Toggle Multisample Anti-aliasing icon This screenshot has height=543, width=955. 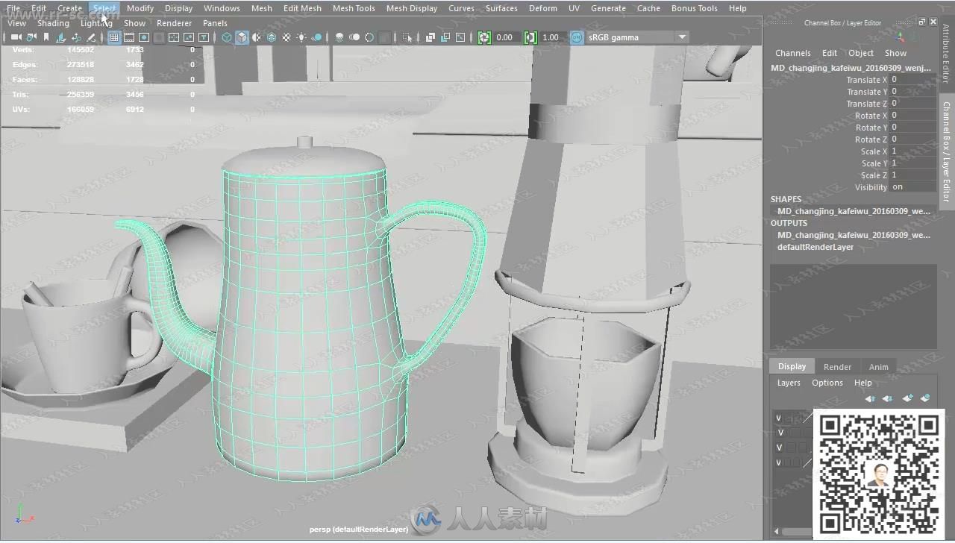(x=369, y=37)
